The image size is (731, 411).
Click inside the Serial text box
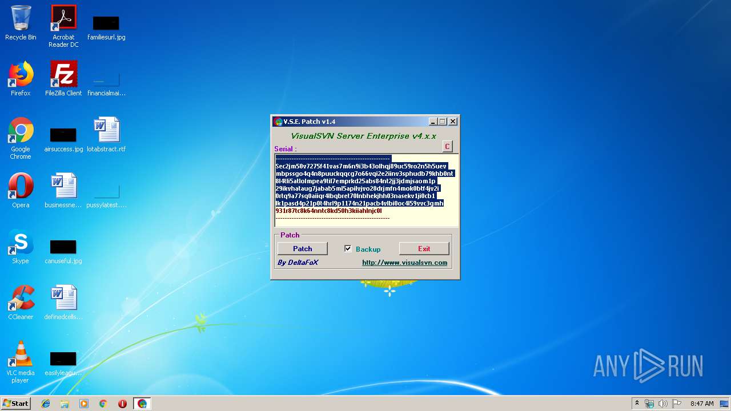tap(366, 190)
